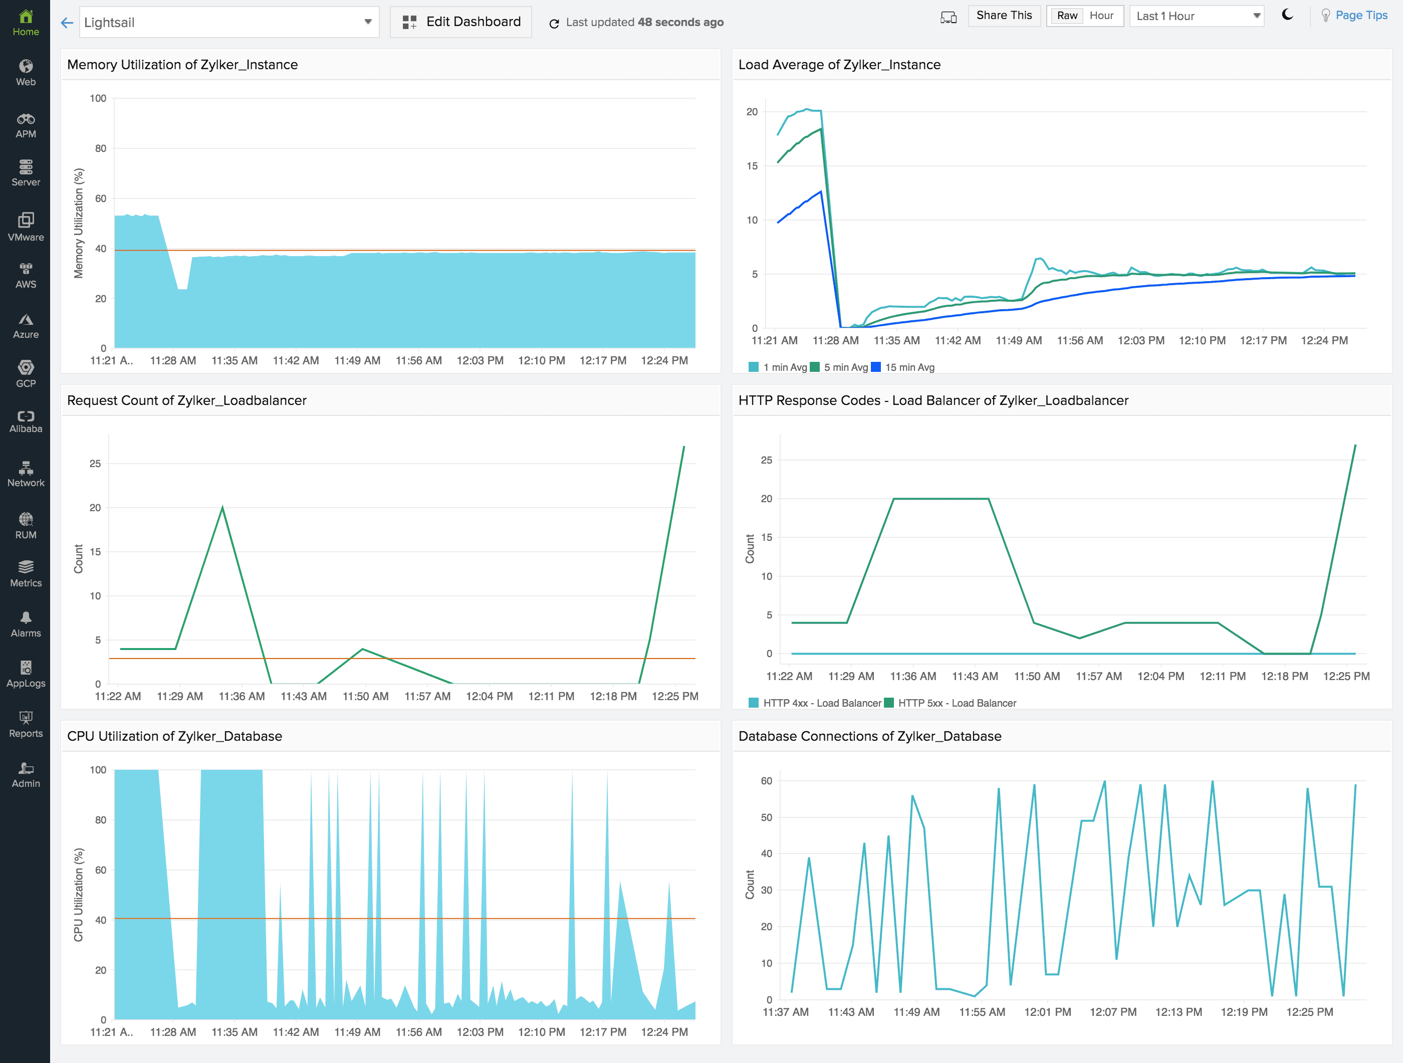Image resolution: width=1403 pixels, height=1063 pixels.
Task: Select the AWS monitoring icon
Action: (26, 274)
